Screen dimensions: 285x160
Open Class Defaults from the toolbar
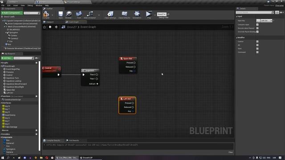click(x=124, y=14)
